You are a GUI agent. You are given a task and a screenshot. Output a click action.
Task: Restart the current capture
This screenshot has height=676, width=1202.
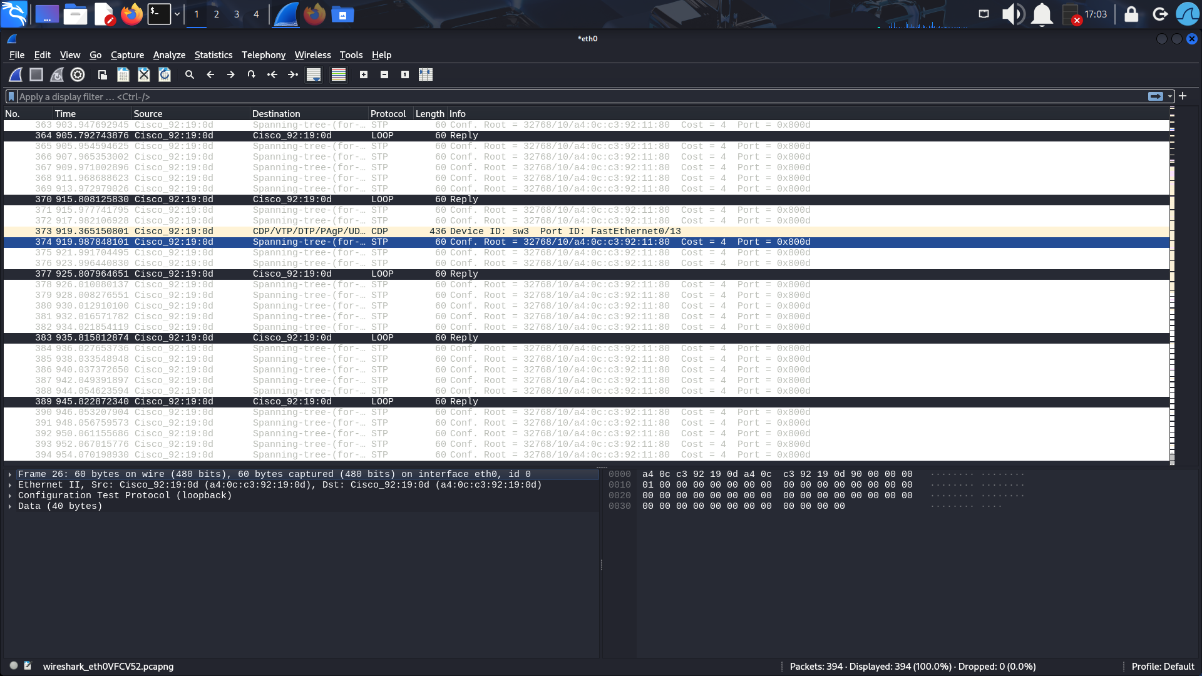(x=57, y=74)
